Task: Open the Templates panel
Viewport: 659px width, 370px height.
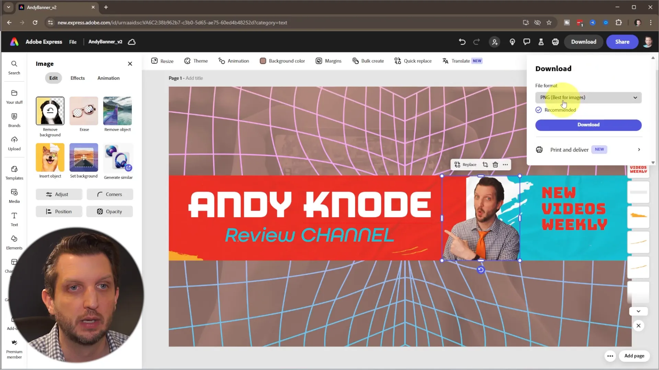Action: point(14,173)
